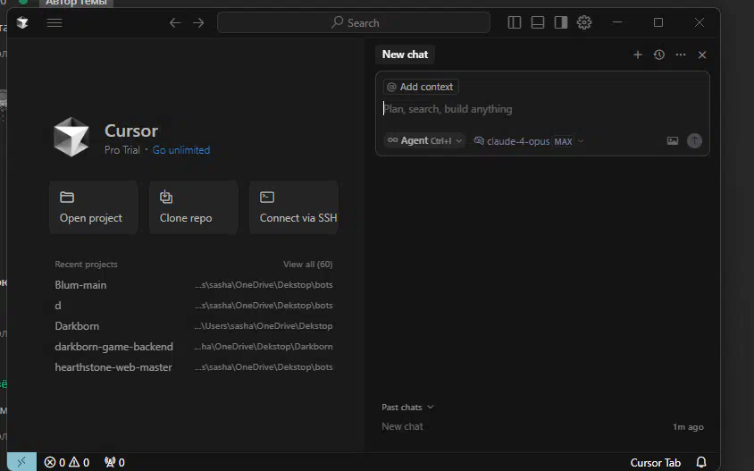This screenshot has height=471, width=754.
Task: Click the large Cursor cube logo
Action: 71,137
